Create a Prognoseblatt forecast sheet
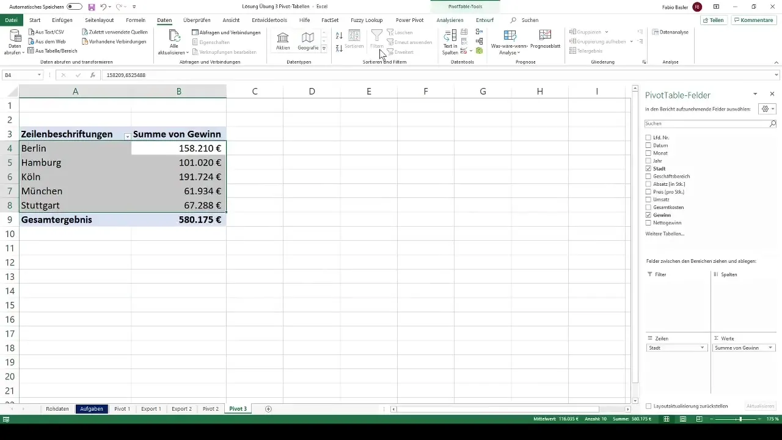 pyautogui.click(x=546, y=41)
